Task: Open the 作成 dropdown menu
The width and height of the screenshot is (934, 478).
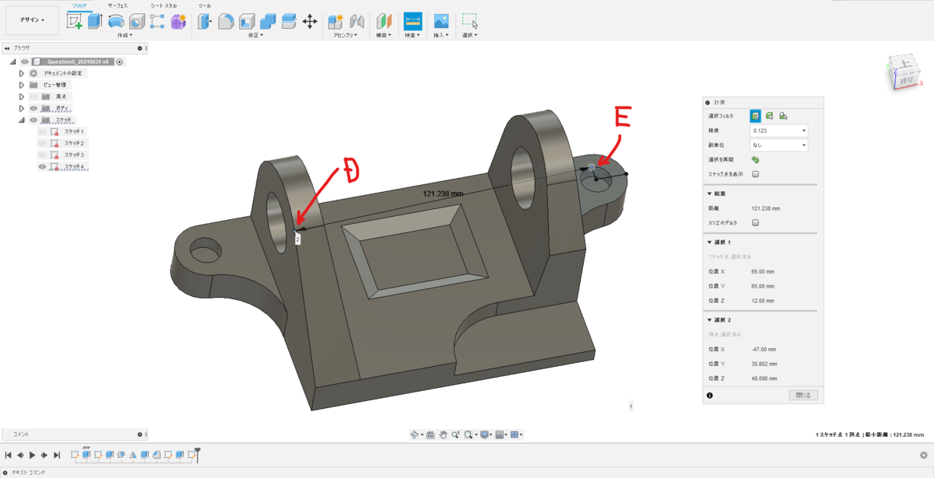Action: pos(125,35)
